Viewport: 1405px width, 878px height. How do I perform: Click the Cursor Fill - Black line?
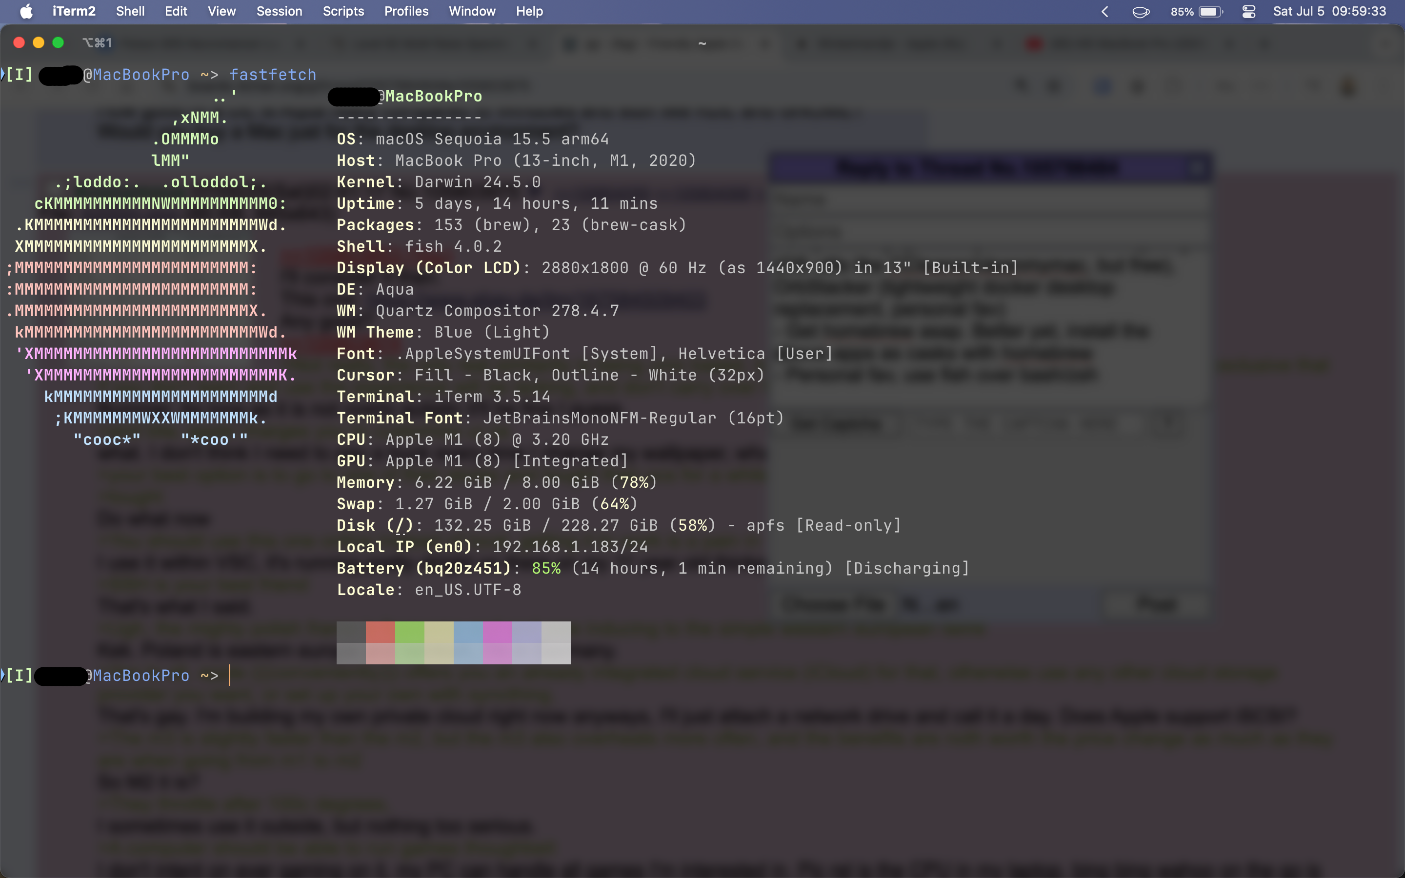click(550, 375)
